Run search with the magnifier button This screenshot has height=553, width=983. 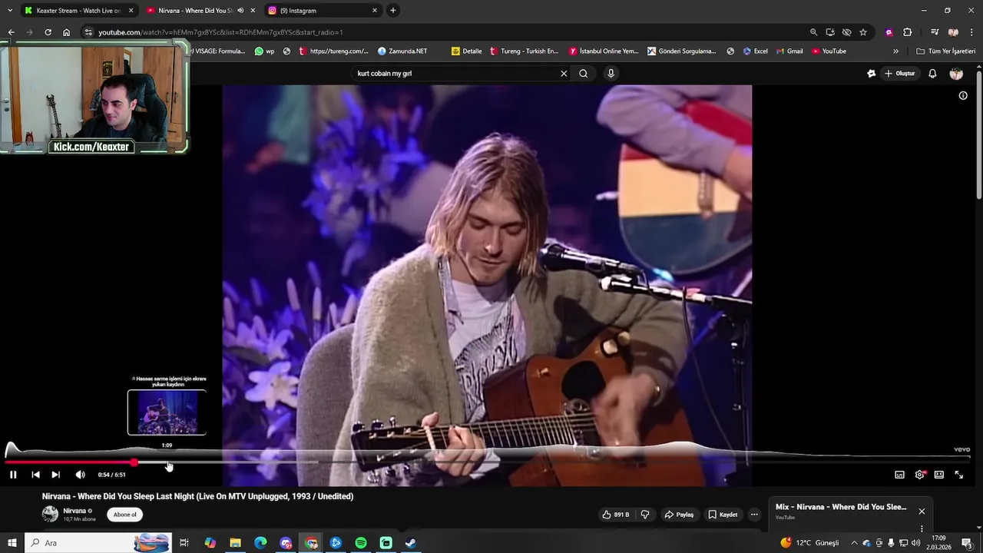584,74
